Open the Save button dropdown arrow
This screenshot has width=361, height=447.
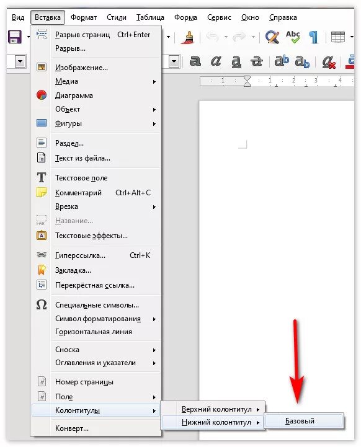tap(29, 37)
